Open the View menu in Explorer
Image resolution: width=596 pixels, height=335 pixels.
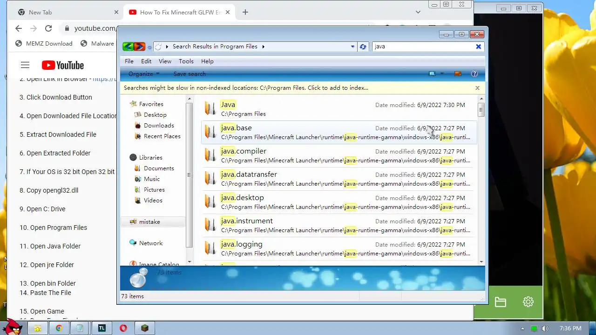pos(165,61)
